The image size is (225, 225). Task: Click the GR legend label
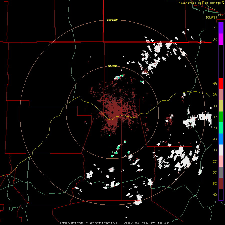(214, 95)
